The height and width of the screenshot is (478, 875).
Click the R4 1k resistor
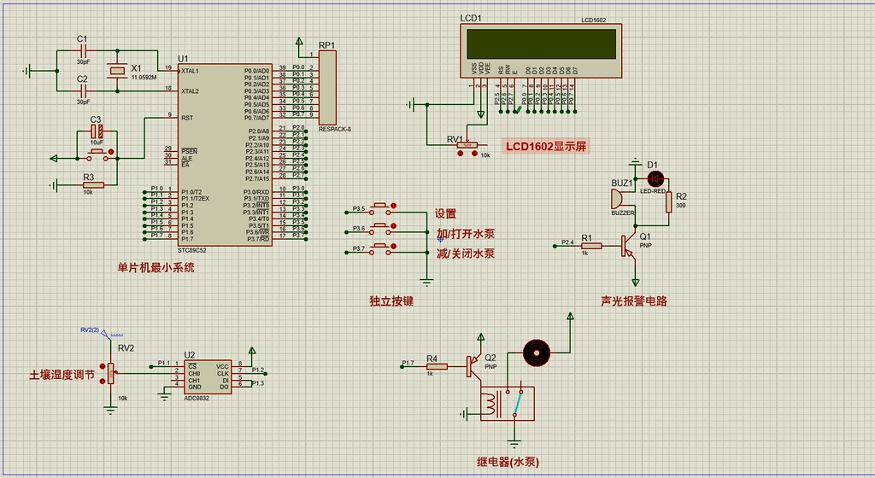(432, 366)
